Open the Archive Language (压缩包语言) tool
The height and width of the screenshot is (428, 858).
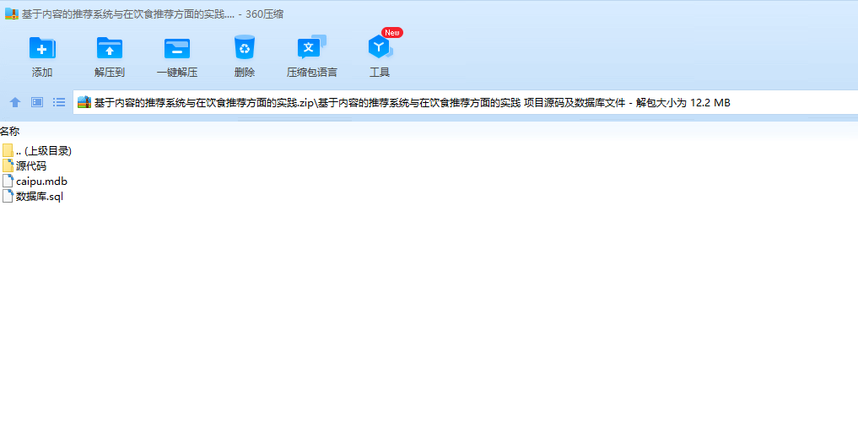point(311,47)
